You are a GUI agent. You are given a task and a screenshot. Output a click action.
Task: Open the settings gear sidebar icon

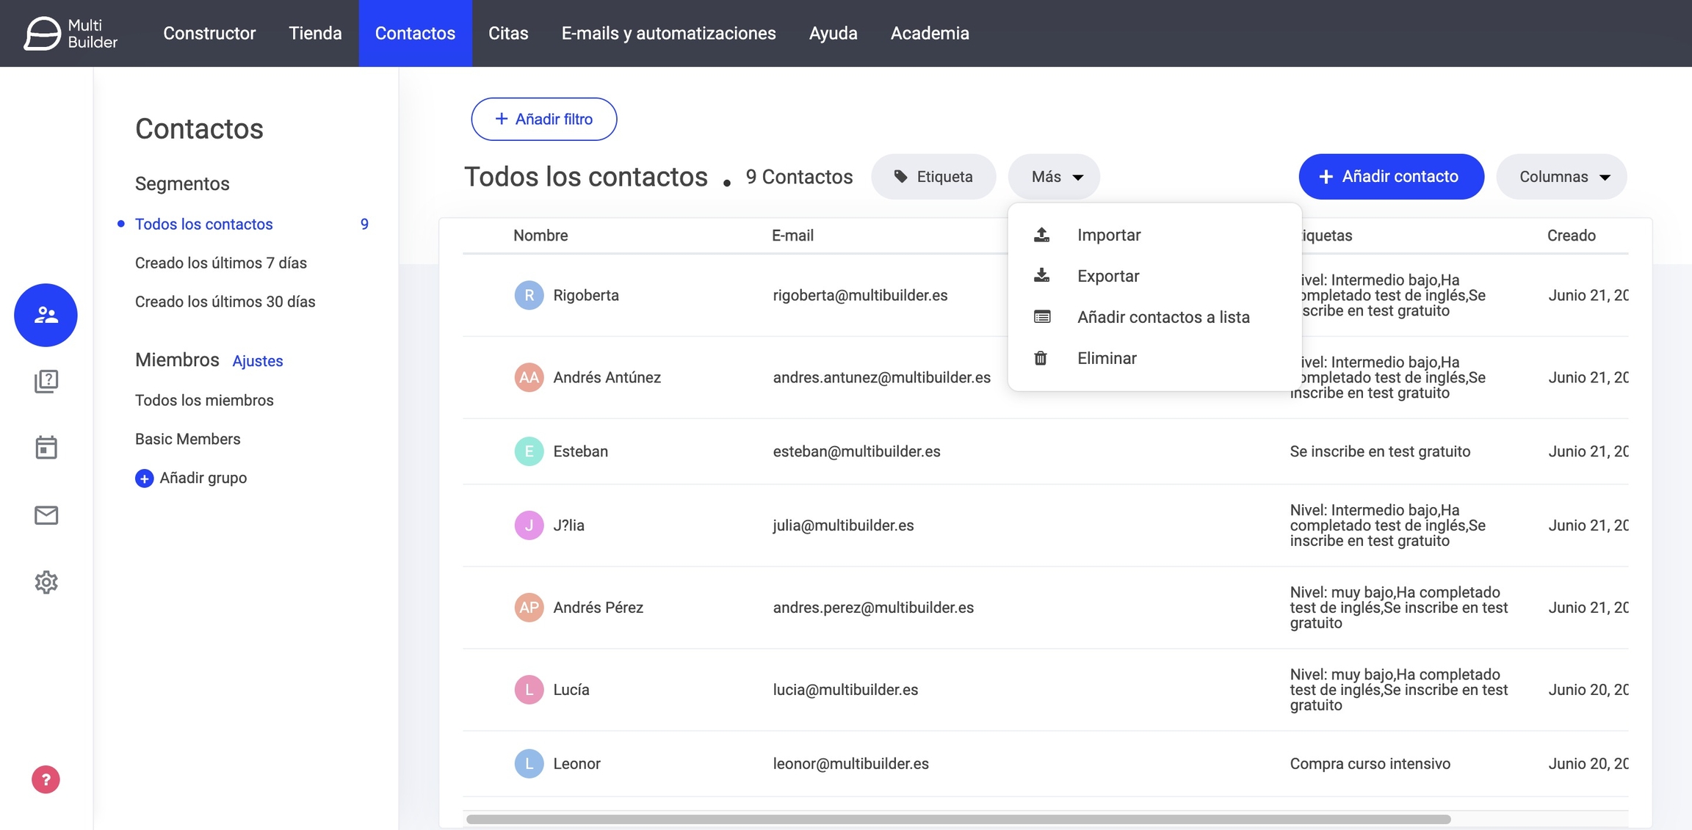pos(46,582)
